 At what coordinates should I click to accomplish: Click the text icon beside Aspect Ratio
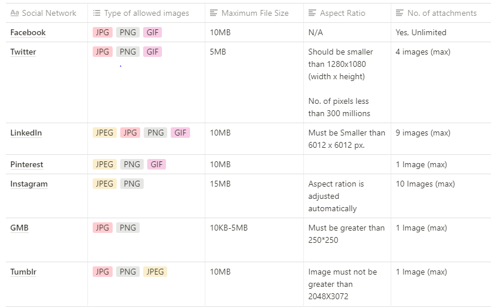point(312,13)
